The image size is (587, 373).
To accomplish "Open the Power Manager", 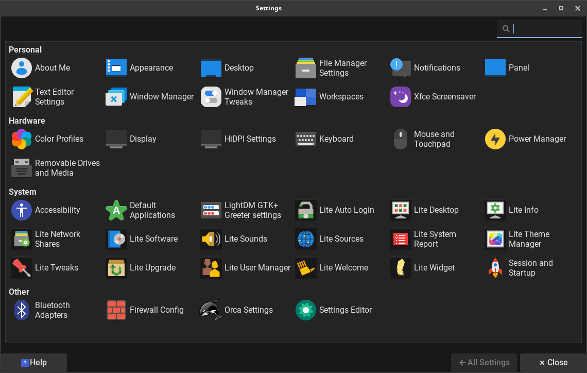I will click(526, 139).
